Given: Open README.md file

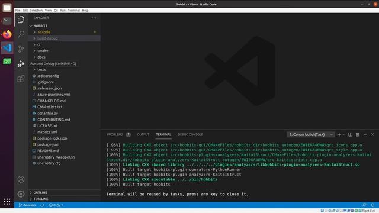Looking at the screenshot, I should coord(48,151).
